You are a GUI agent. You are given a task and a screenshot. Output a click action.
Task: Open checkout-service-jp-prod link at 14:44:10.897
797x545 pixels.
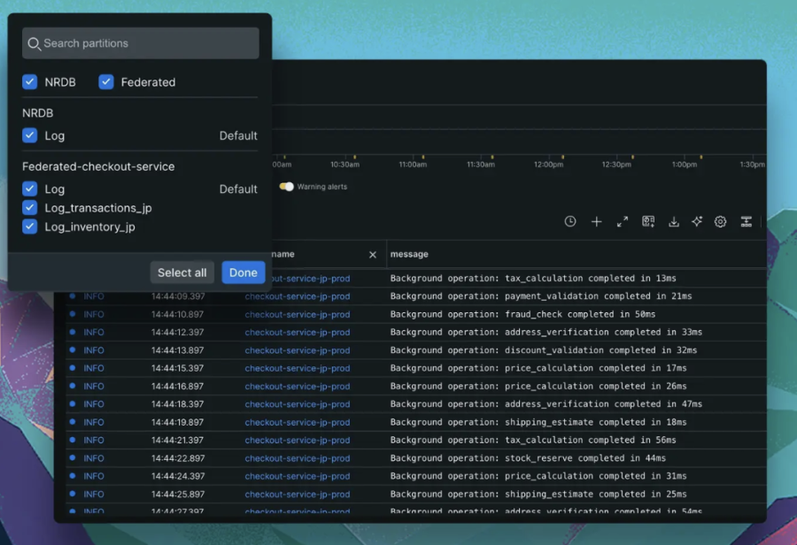click(298, 314)
